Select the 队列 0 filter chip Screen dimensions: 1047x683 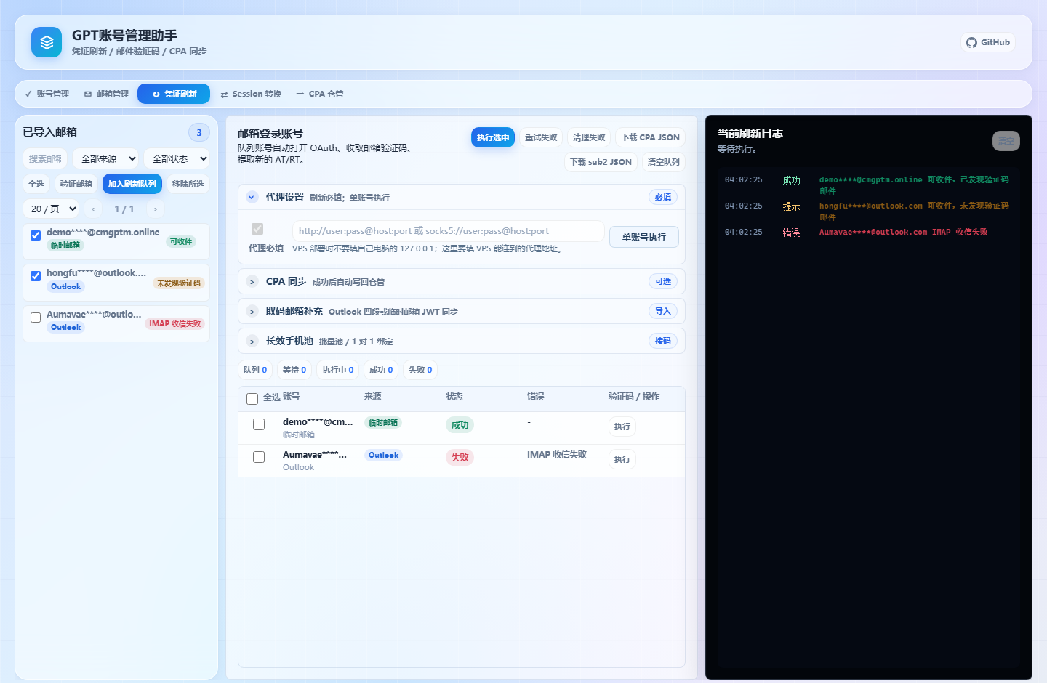(x=255, y=370)
